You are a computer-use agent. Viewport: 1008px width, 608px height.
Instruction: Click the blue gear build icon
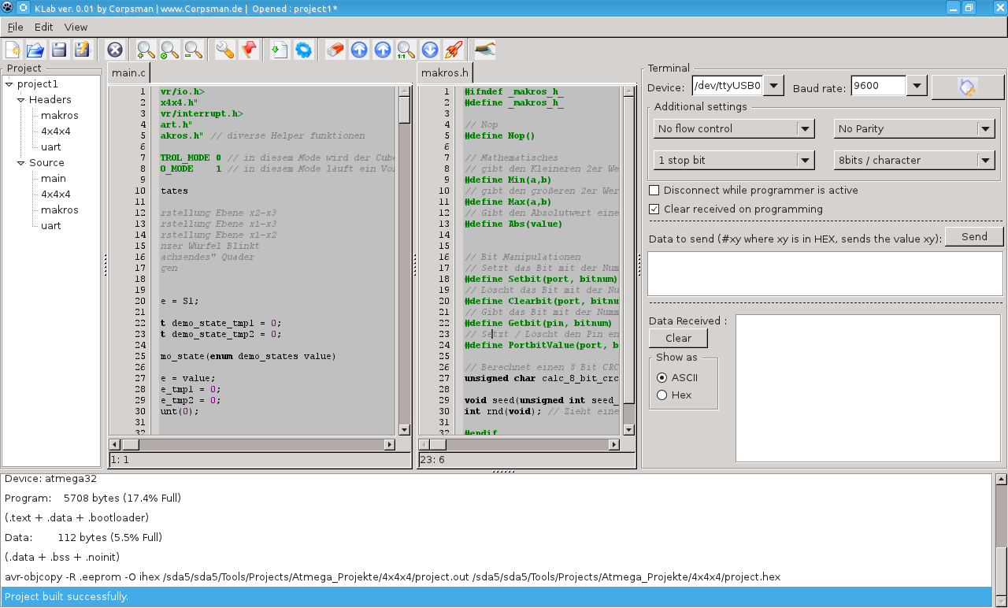pos(303,50)
